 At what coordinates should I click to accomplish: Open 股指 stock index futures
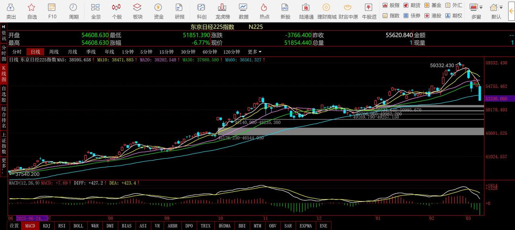click(391, 5)
